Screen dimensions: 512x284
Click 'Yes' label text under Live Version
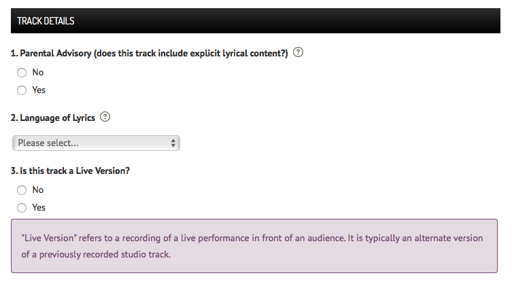(x=39, y=208)
